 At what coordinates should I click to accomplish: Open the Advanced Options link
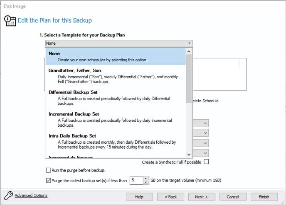tap(31, 195)
